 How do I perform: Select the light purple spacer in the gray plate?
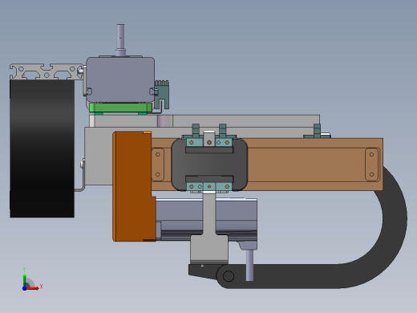(x=165, y=121)
